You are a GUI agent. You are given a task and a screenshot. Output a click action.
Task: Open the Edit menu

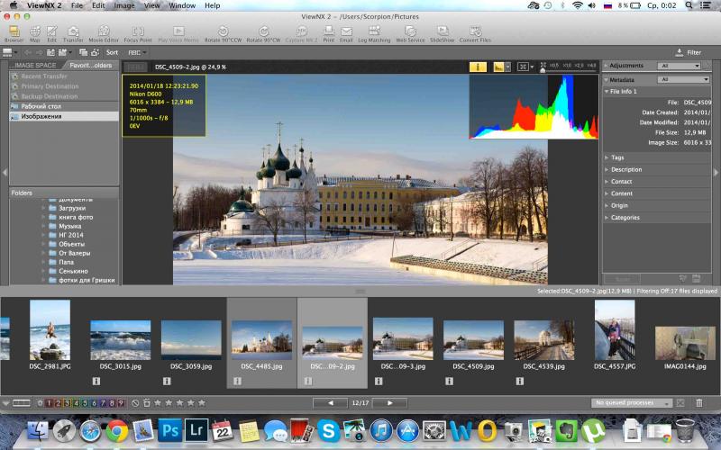[x=98, y=5]
